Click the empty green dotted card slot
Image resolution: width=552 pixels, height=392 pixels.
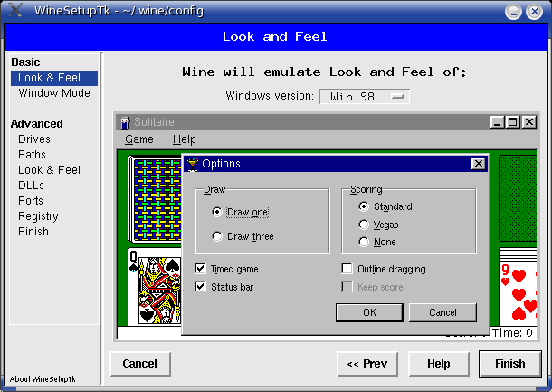(518, 198)
